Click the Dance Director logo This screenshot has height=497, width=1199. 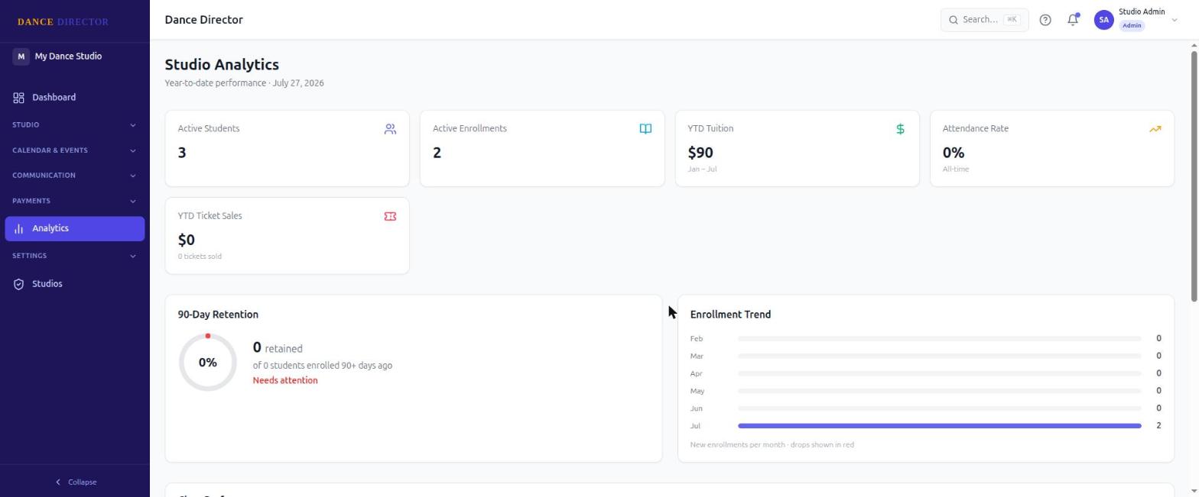(x=63, y=22)
